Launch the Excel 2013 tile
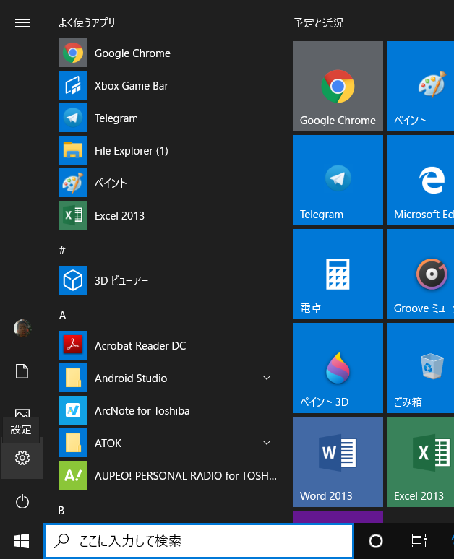The height and width of the screenshot is (559, 454). tap(421, 461)
